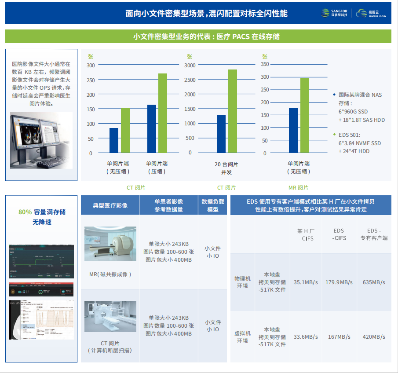
Task: Click the narrow middle dashboard strip screenshot
Action: pos(41,289)
